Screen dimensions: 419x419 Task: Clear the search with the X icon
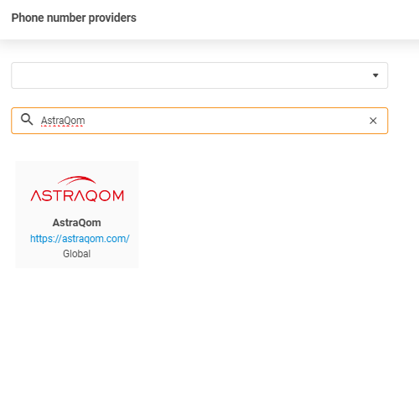373,121
